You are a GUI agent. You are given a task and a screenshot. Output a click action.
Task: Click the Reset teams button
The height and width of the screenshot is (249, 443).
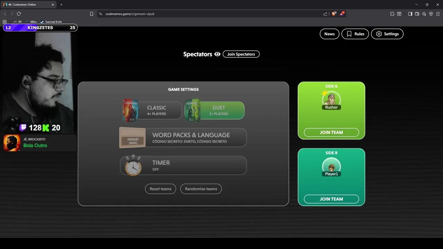161,189
